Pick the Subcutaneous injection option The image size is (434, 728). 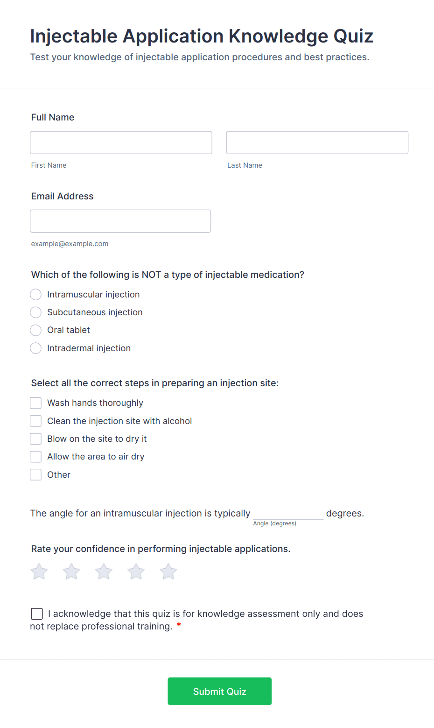[36, 312]
